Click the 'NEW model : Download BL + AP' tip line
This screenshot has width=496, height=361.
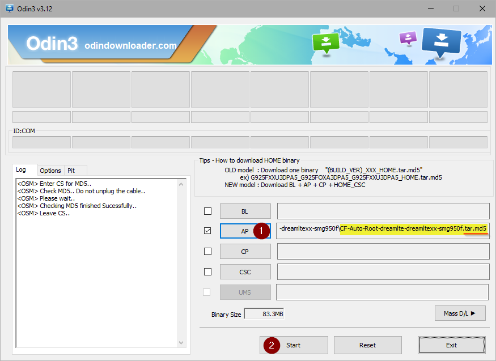point(295,185)
